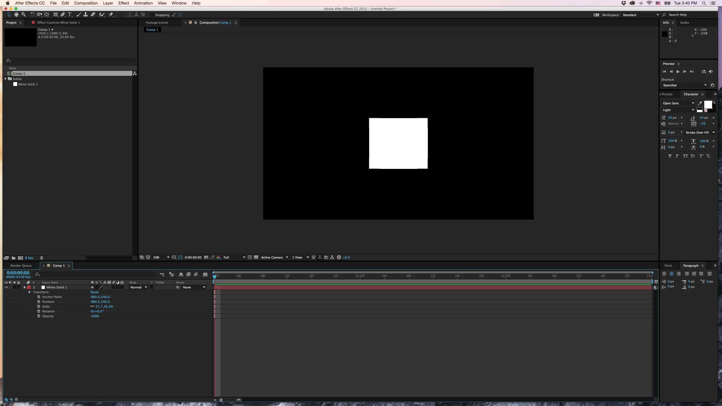The height and width of the screenshot is (406, 722).
Task: Switch to the Character panel tab
Action: pos(691,94)
